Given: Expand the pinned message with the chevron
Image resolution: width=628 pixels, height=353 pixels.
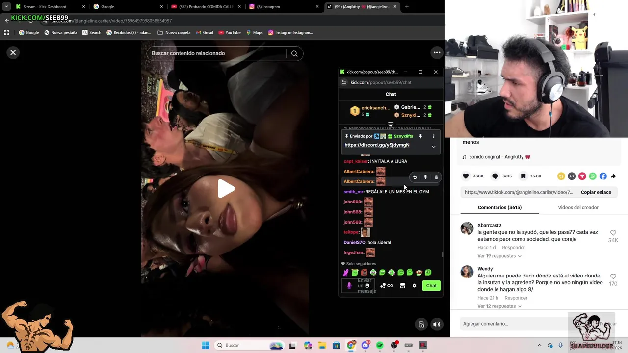Looking at the screenshot, I should [434, 147].
